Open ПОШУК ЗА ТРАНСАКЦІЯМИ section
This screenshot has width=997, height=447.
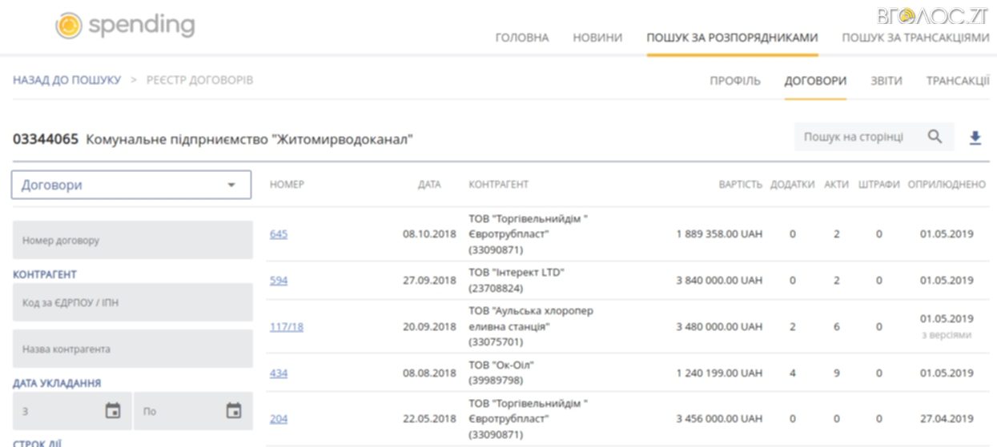point(915,38)
